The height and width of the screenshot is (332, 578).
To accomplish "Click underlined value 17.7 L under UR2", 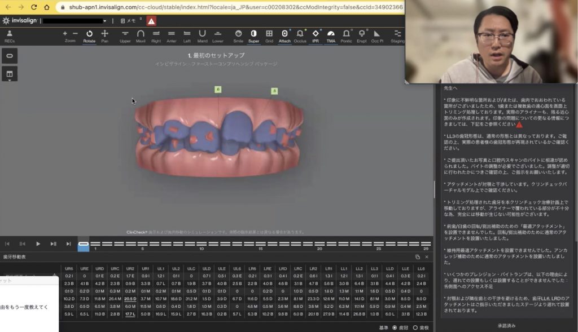I will click(130, 315).
